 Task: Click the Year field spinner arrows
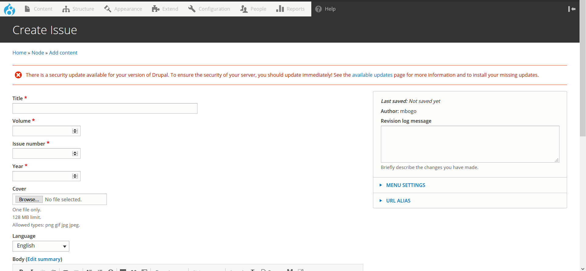75,176
